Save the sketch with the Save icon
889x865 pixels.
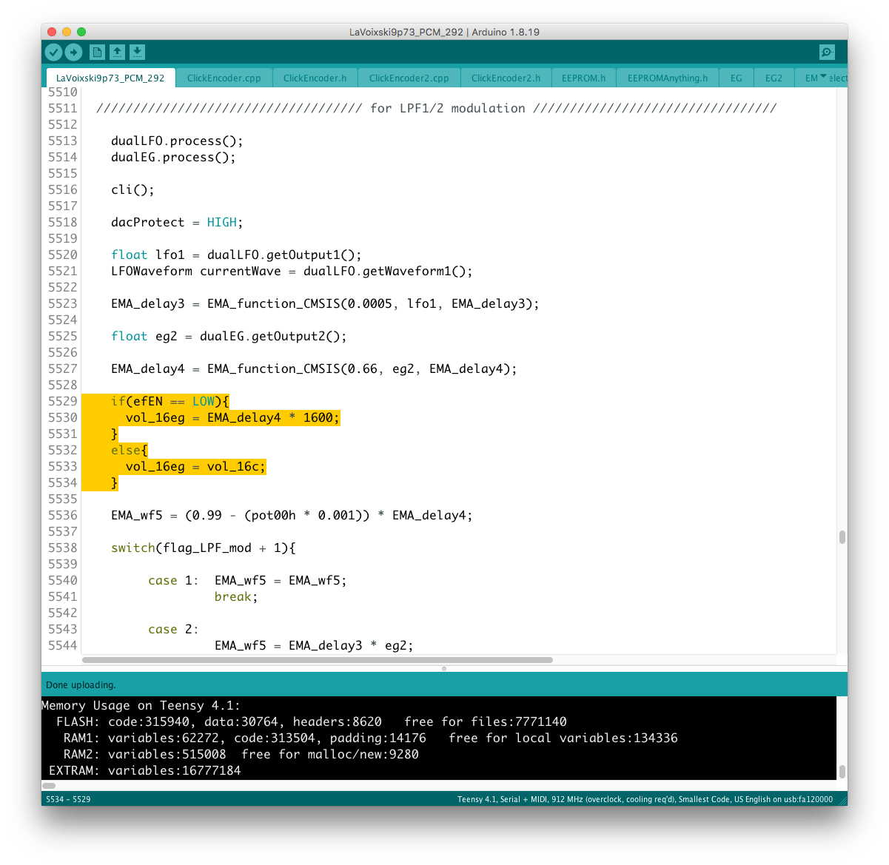[137, 52]
